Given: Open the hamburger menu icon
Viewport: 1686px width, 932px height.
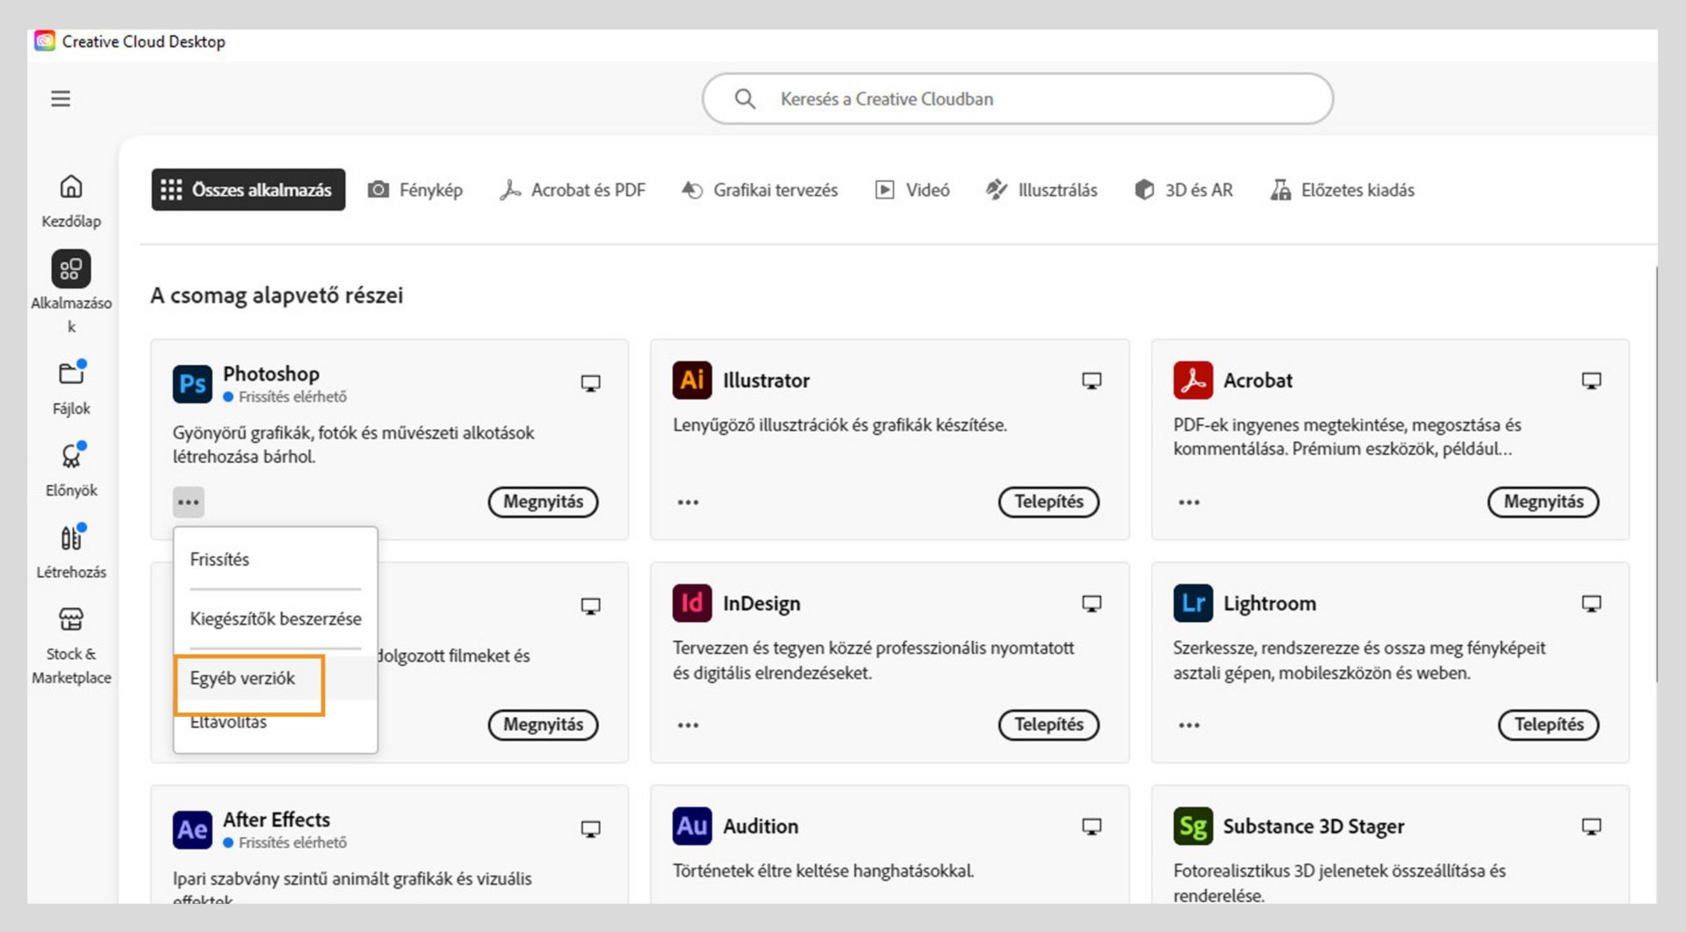Looking at the screenshot, I should pyautogui.click(x=61, y=98).
